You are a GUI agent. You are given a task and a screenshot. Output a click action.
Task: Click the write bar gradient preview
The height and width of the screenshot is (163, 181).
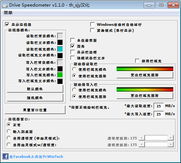point(145,89)
